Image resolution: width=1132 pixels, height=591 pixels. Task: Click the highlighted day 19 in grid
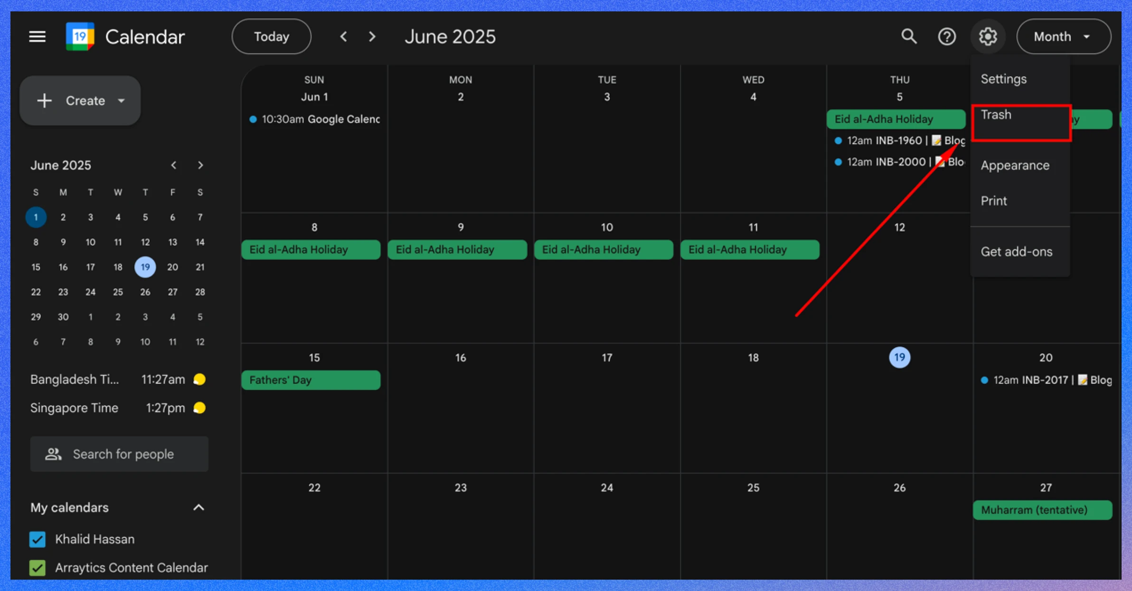tap(899, 357)
